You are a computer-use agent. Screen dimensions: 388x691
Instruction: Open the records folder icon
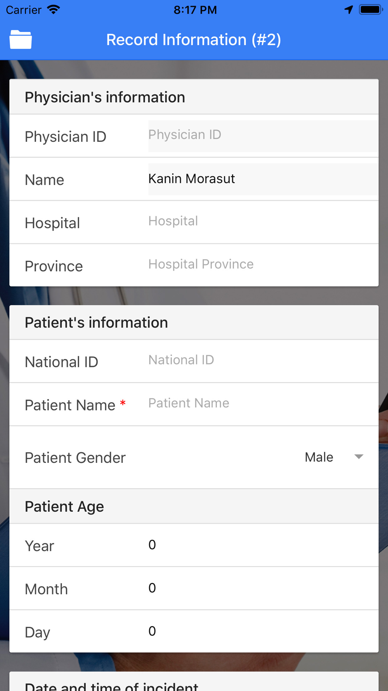click(21, 39)
